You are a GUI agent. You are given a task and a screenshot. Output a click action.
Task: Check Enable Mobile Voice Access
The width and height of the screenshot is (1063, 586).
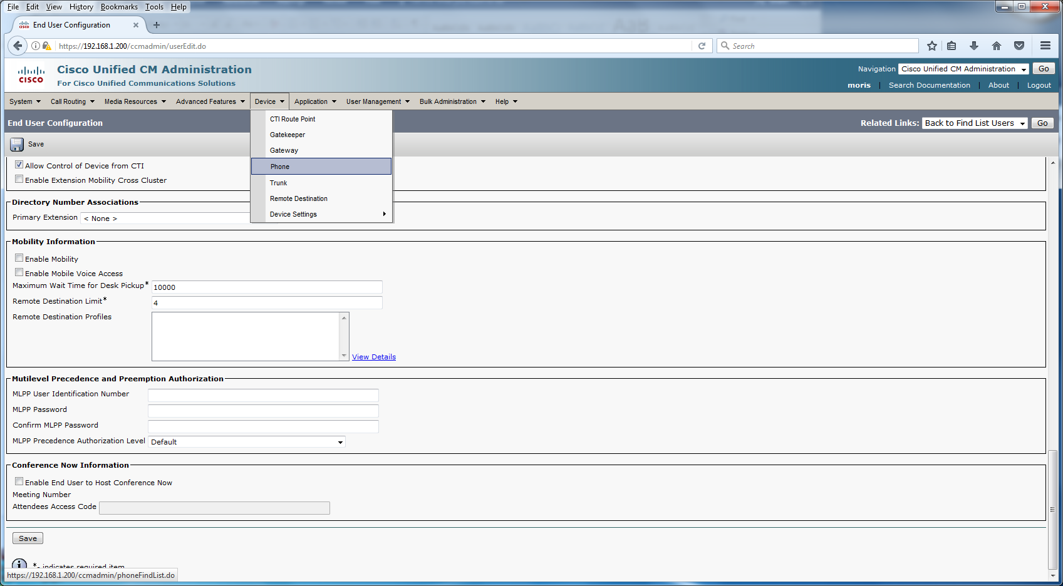[19, 272]
